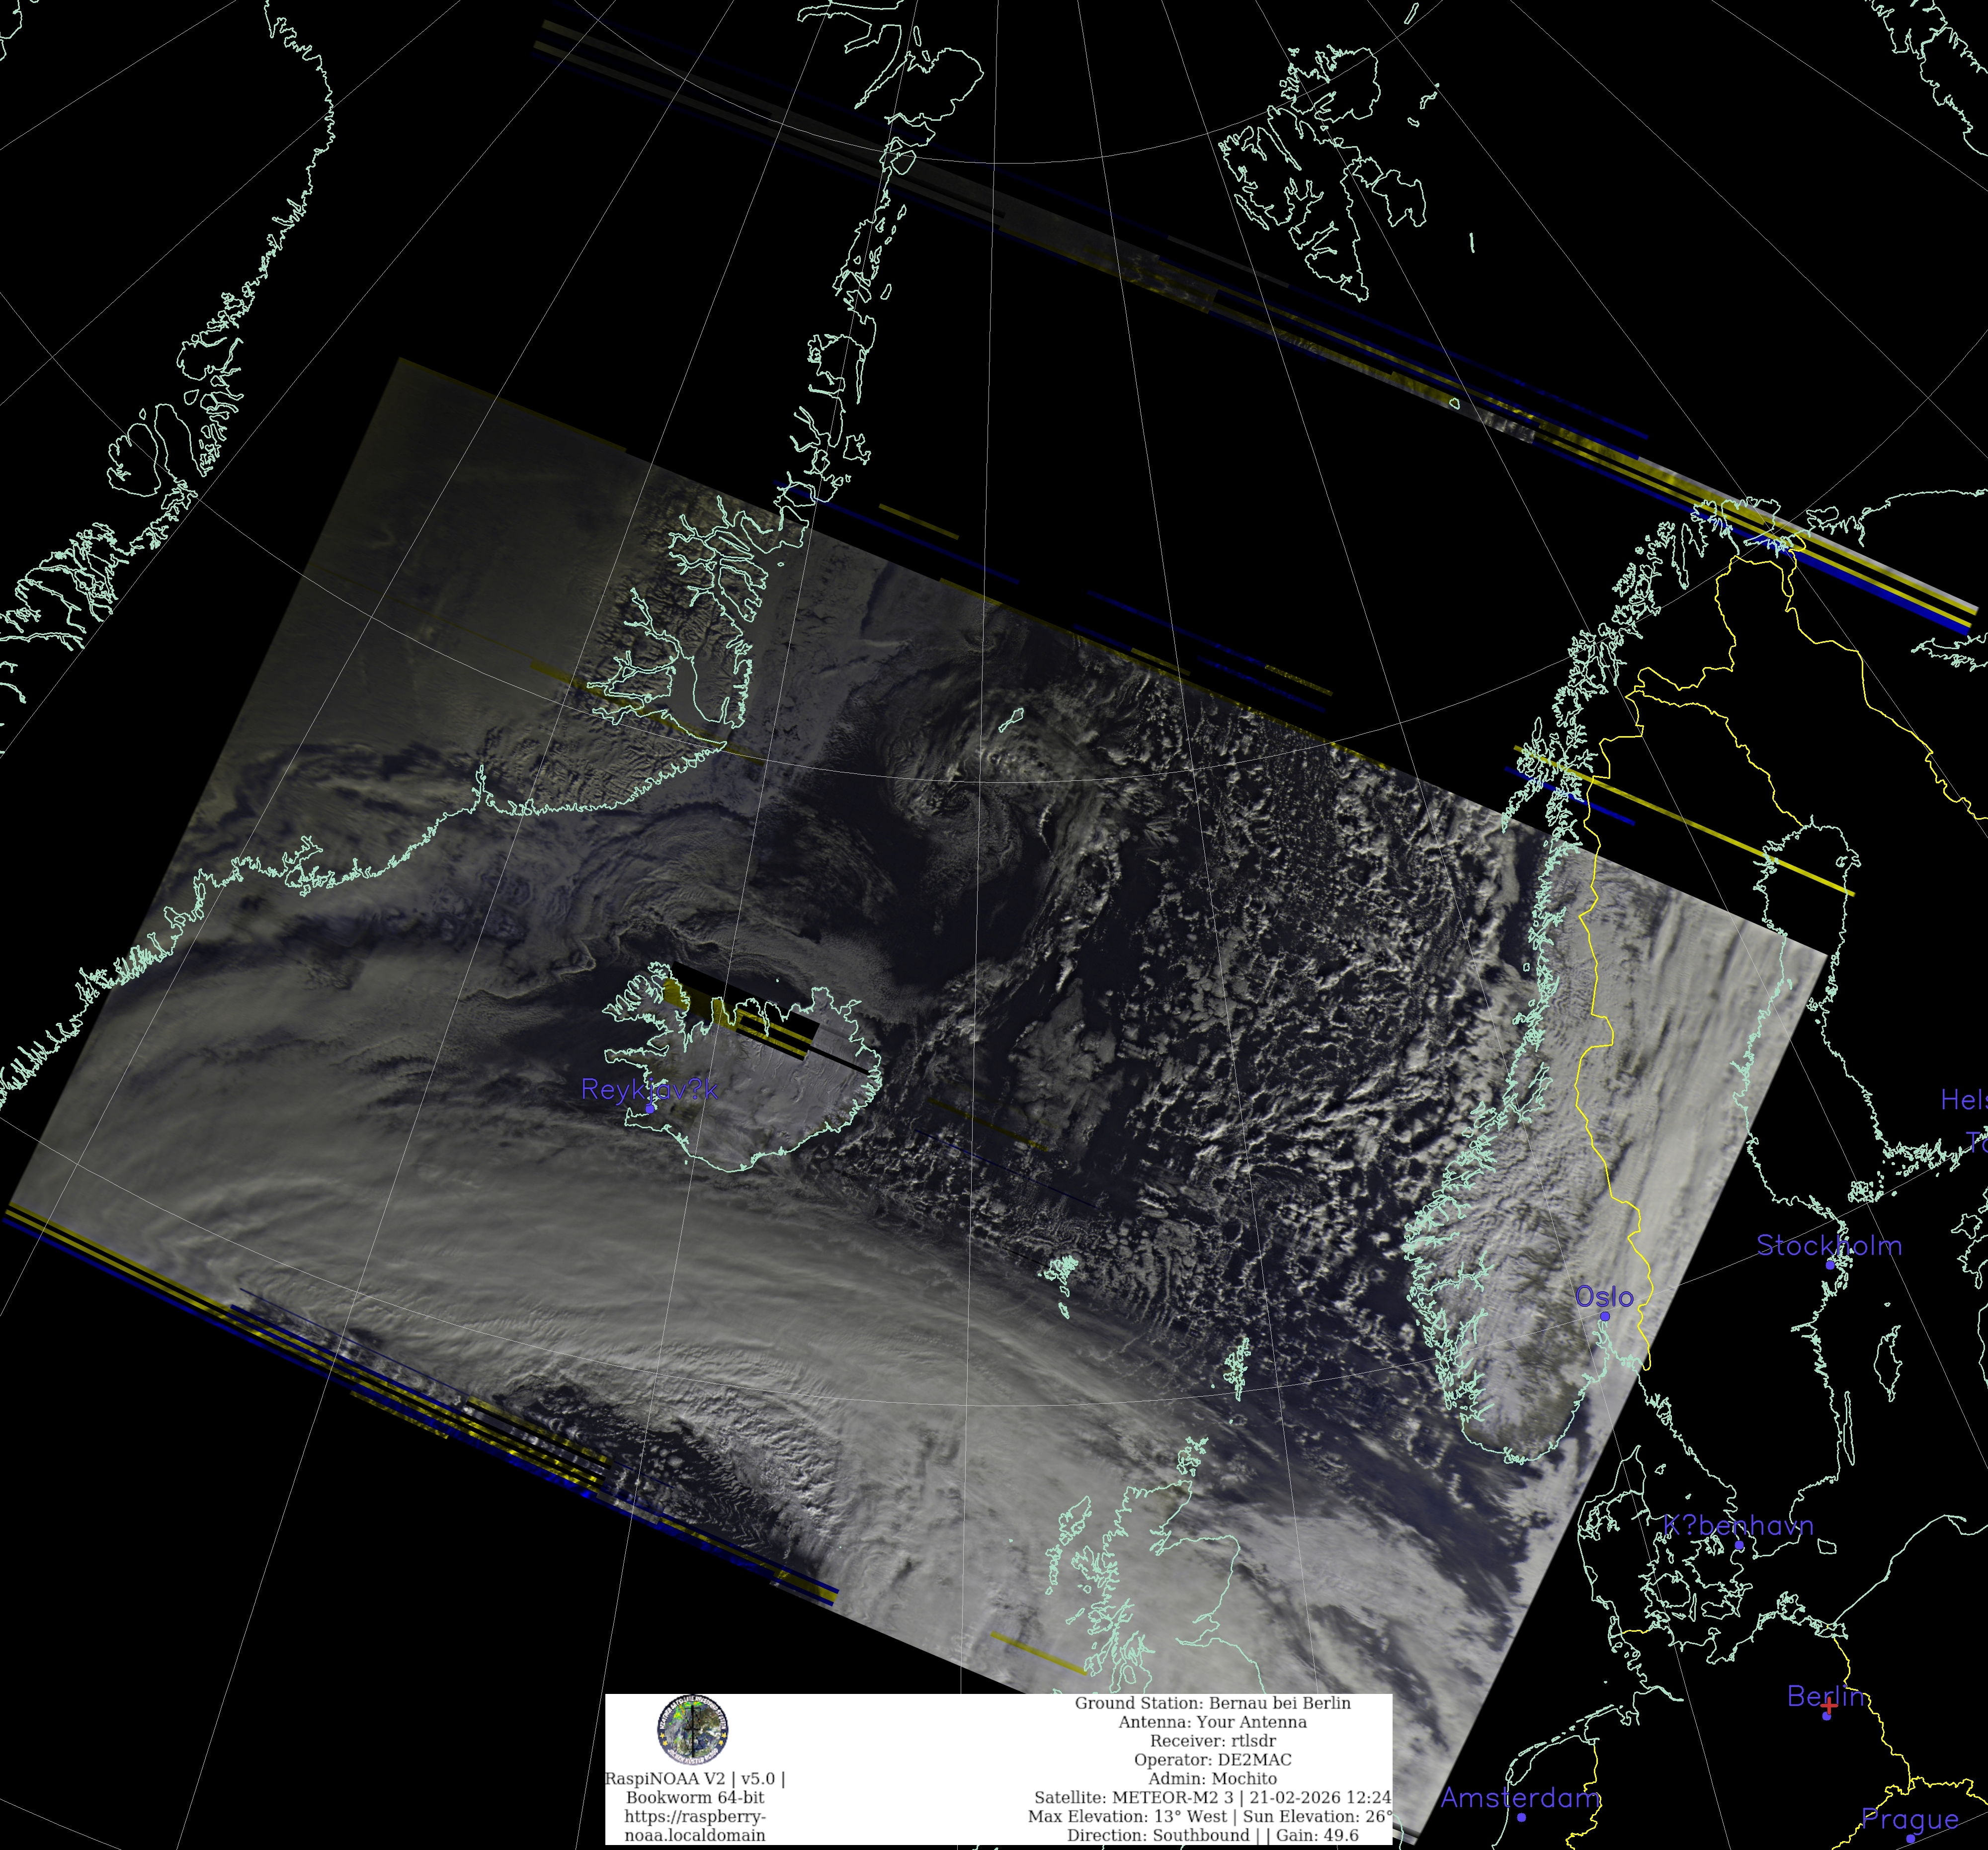Click the Stockholm city dot marker
Screen dimensions: 1988x1850
click(1830, 1264)
